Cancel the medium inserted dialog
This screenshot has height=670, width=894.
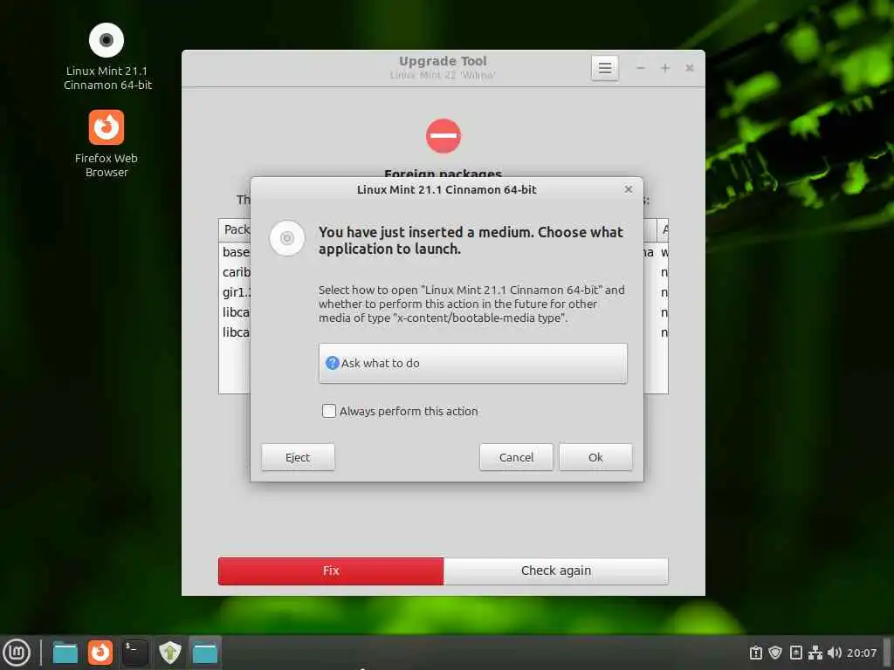tap(516, 457)
